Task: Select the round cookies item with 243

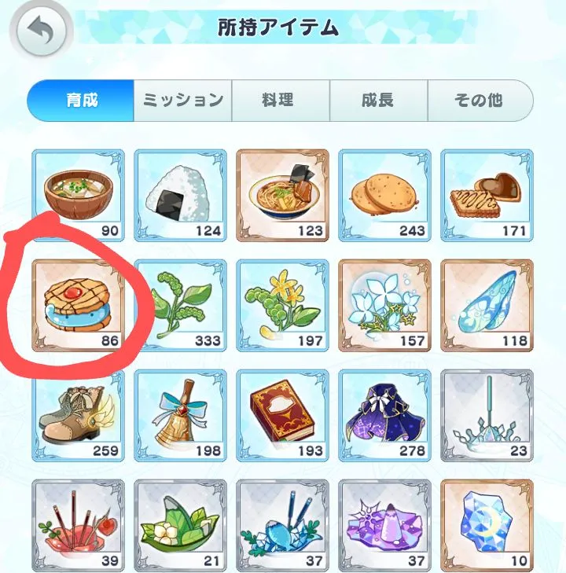Action: coord(384,196)
